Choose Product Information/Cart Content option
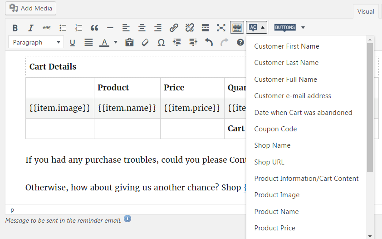The width and height of the screenshot is (382, 239). point(307,179)
